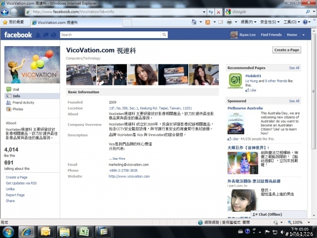Open Facebook notifications globe icon
The height and width of the screenshot is (238, 317).
53,35
